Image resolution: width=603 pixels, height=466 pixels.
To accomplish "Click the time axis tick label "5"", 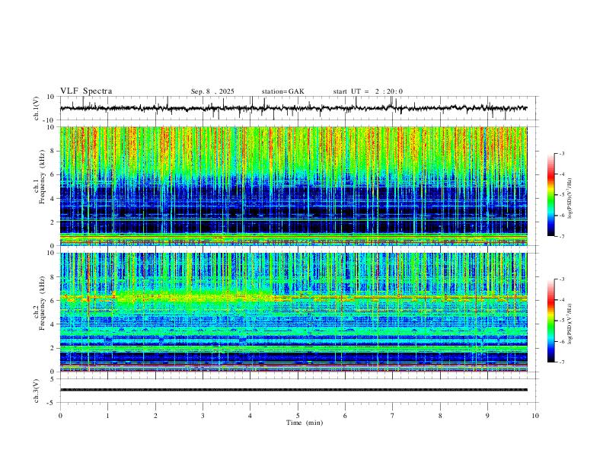I will tap(298, 416).
